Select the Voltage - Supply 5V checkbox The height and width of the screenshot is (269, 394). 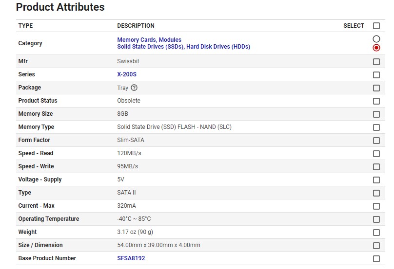point(376,180)
